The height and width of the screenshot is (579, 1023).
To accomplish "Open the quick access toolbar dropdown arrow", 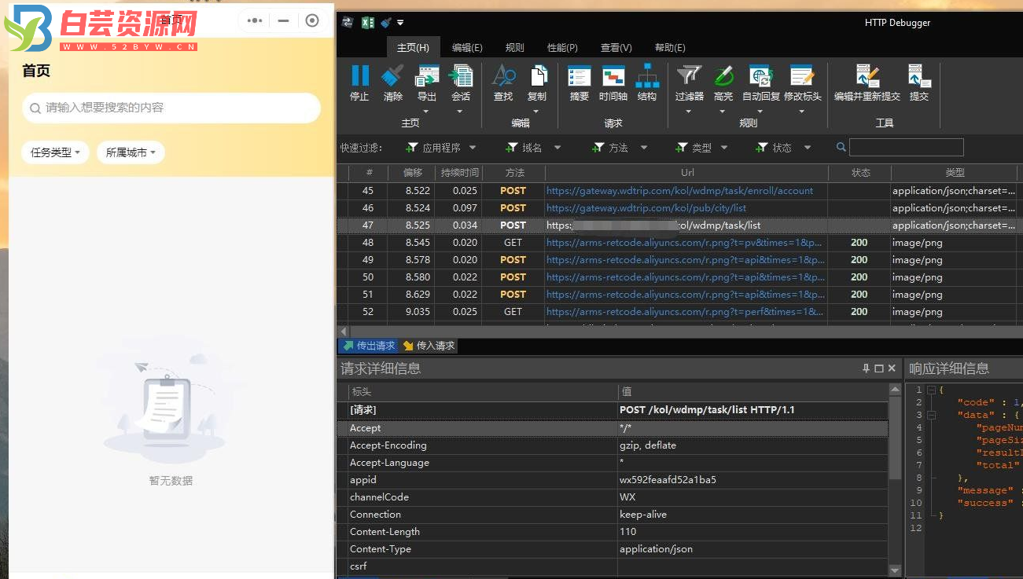I will point(400,23).
